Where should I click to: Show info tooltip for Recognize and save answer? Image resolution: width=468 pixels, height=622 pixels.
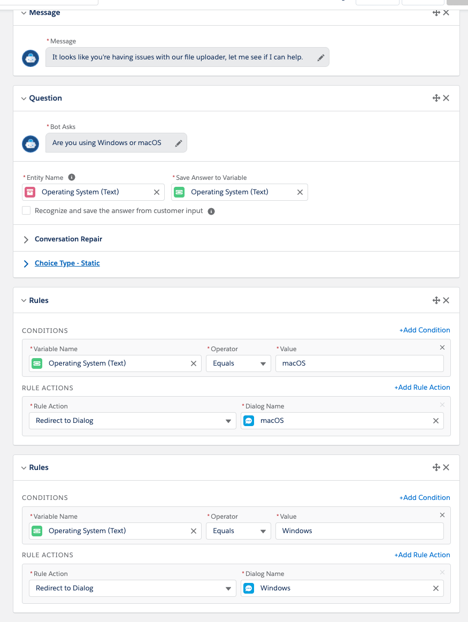pos(211,211)
